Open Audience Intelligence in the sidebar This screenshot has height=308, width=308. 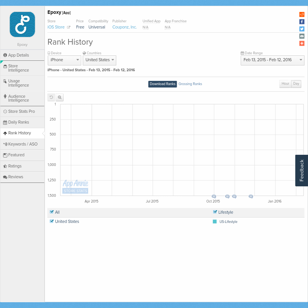[x=22, y=98]
